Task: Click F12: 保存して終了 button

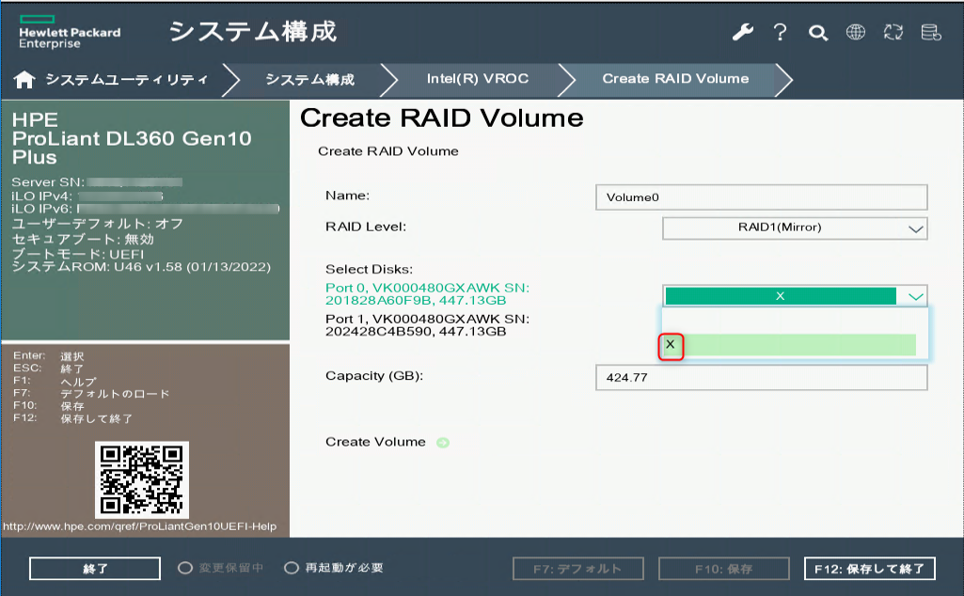Action: click(869, 569)
